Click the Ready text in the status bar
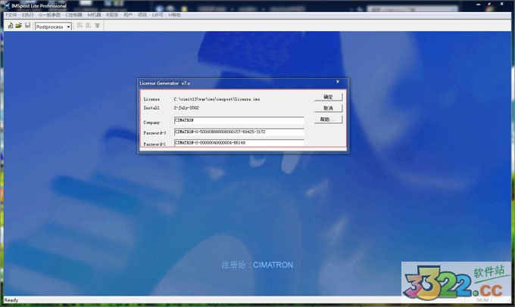Viewport: 515px width, 307px height. [x=11, y=300]
